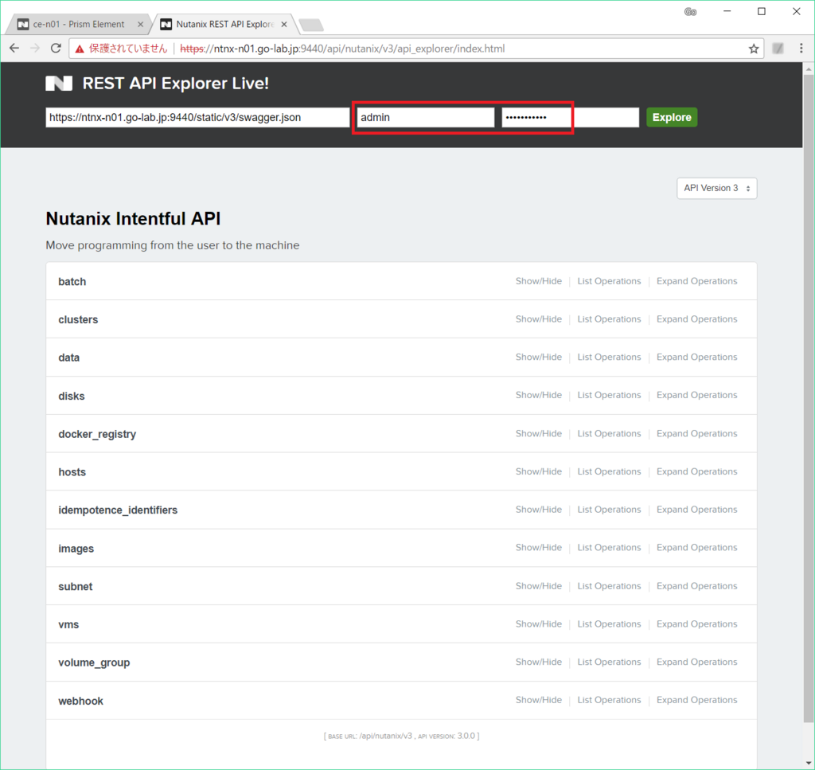Image resolution: width=815 pixels, height=770 pixels.
Task: Reload the page
Action: tap(55, 48)
